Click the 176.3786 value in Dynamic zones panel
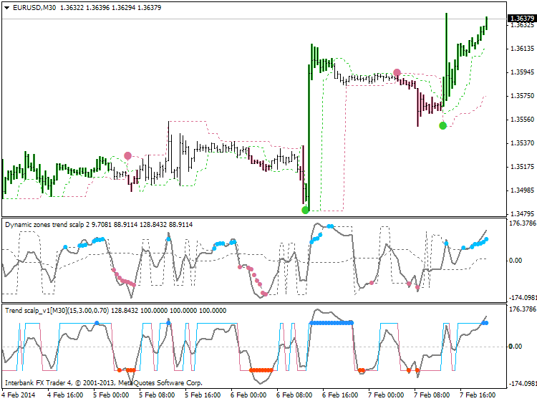Viewport: 537px width, 401px height. click(x=523, y=223)
